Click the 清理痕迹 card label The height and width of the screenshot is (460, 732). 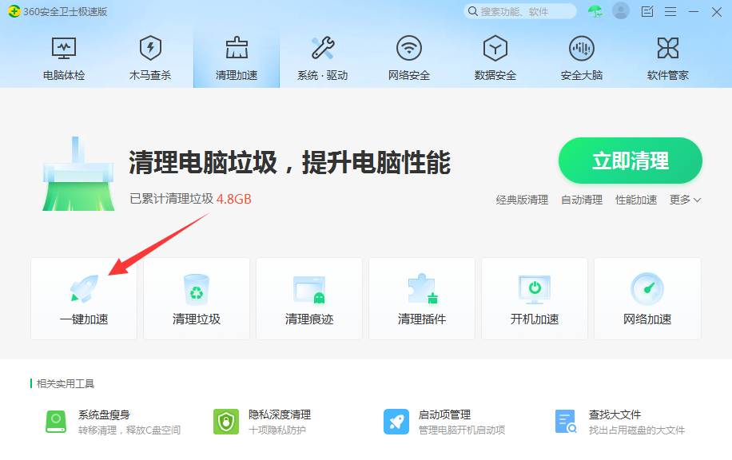pyautogui.click(x=309, y=319)
